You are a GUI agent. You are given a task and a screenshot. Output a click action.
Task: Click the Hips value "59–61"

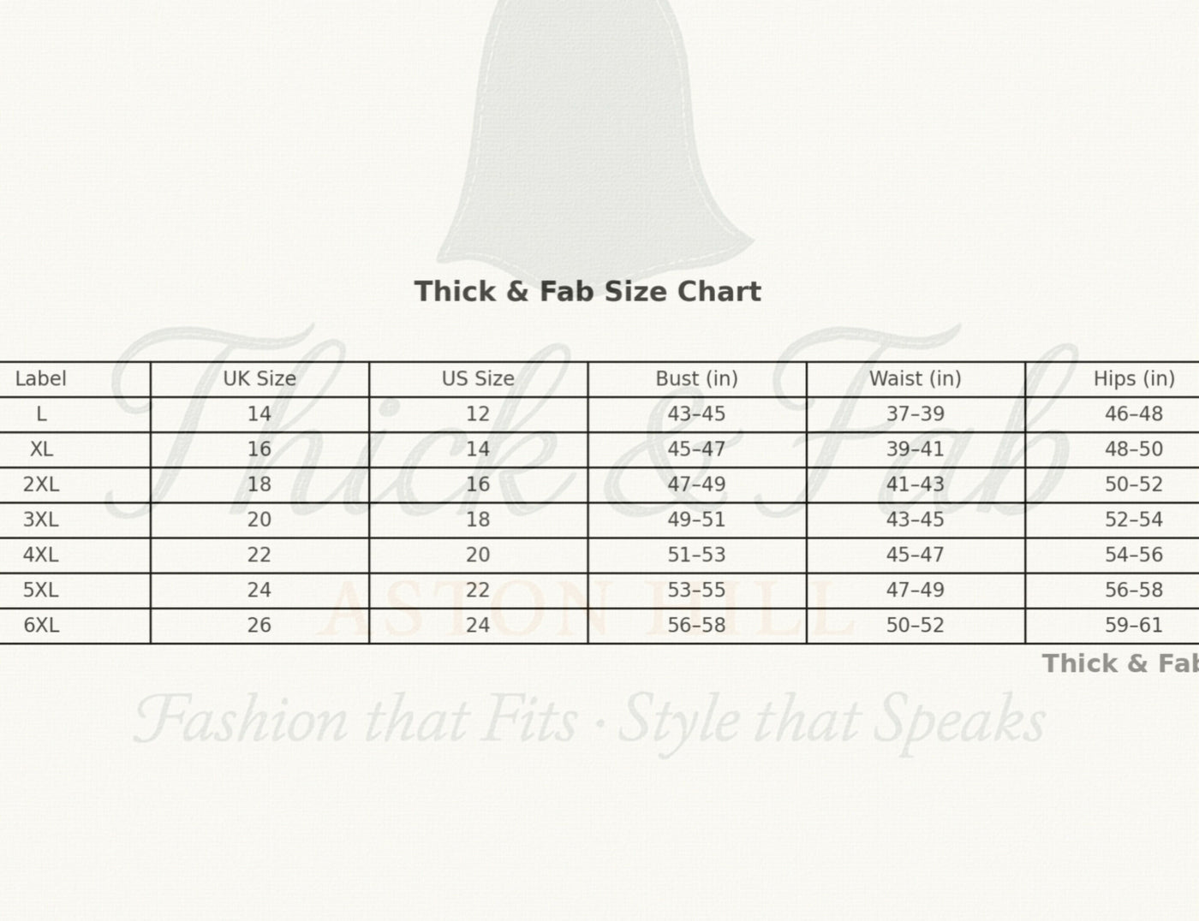point(1133,626)
